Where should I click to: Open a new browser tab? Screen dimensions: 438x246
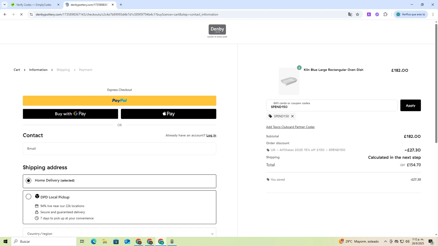[121, 5]
